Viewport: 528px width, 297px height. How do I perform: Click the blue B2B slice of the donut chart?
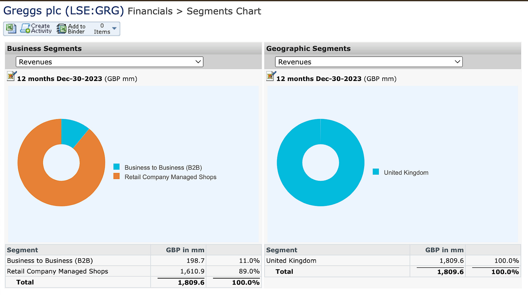coord(73,131)
